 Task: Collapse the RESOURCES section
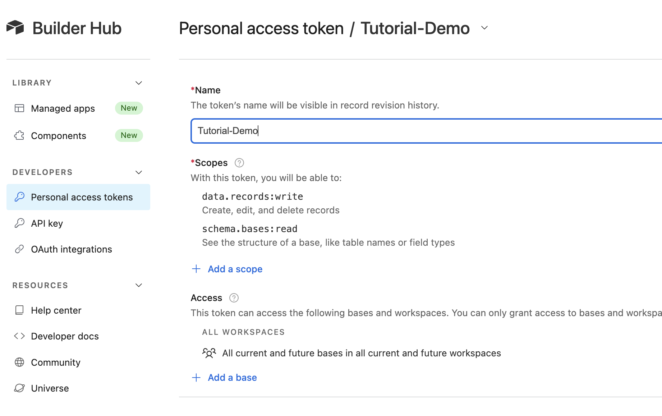tap(139, 285)
